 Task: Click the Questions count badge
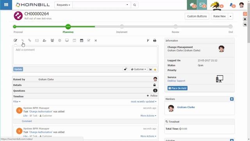pyautogui.click(x=155, y=90)
